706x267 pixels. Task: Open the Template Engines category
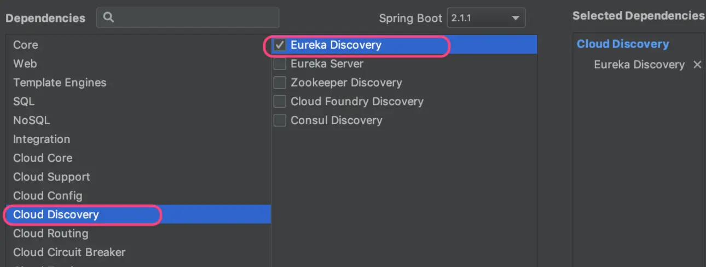60,83
